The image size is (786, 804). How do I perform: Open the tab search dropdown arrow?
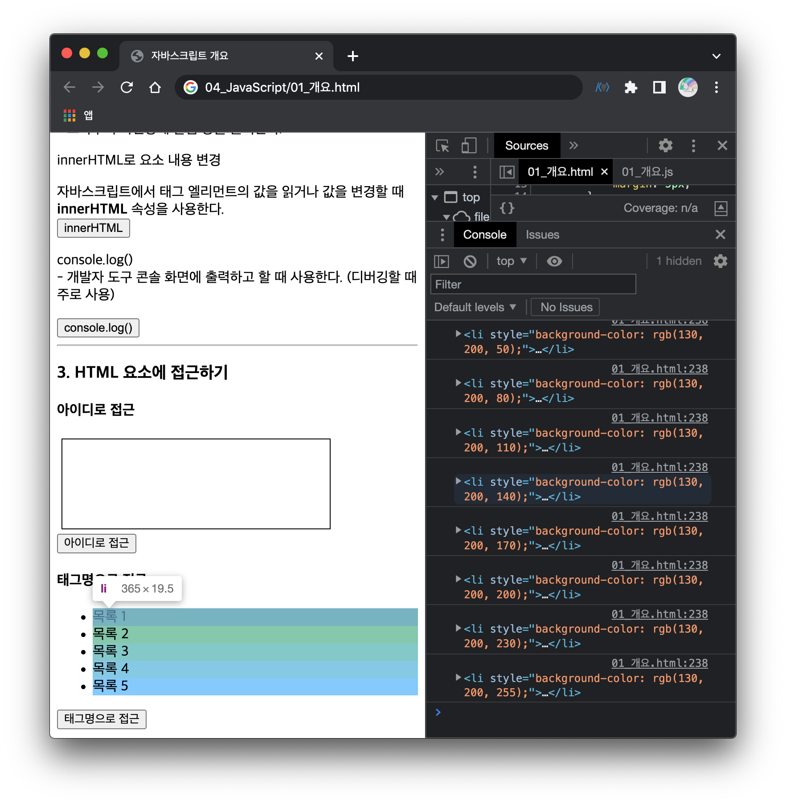pos(716,56)
